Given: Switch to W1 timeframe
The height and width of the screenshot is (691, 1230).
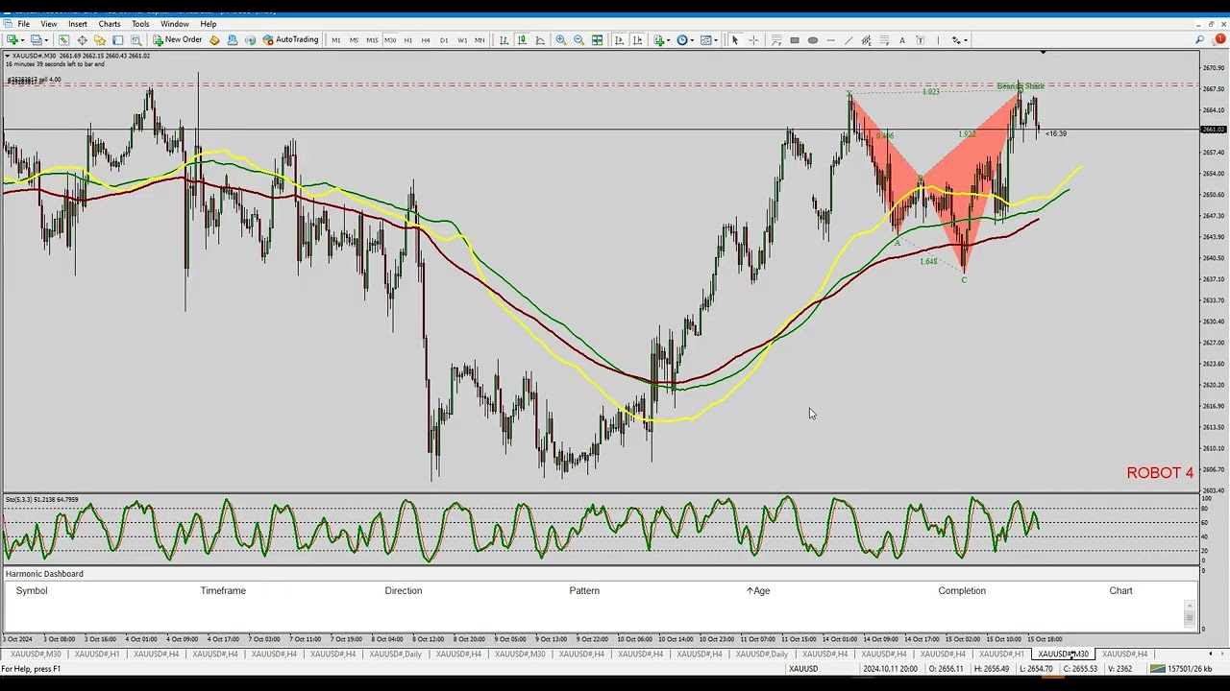Looking at the screenshot, I should point(462,40).
